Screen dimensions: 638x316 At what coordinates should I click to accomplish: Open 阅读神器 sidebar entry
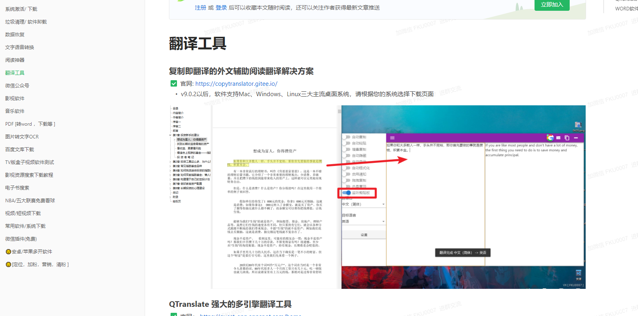click(x=15, y=60)
